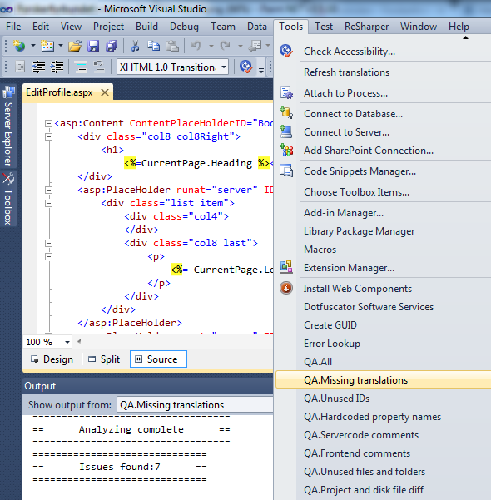Screen dimensions: 491x500
Task: Click the Navigate Backward toolbar icon
Action: coord(255,47)
